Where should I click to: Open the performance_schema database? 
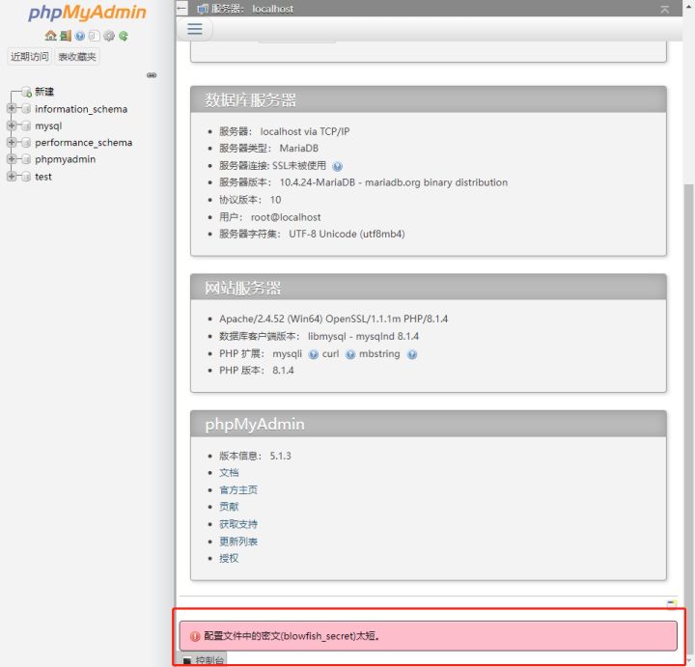coord(84,143)
